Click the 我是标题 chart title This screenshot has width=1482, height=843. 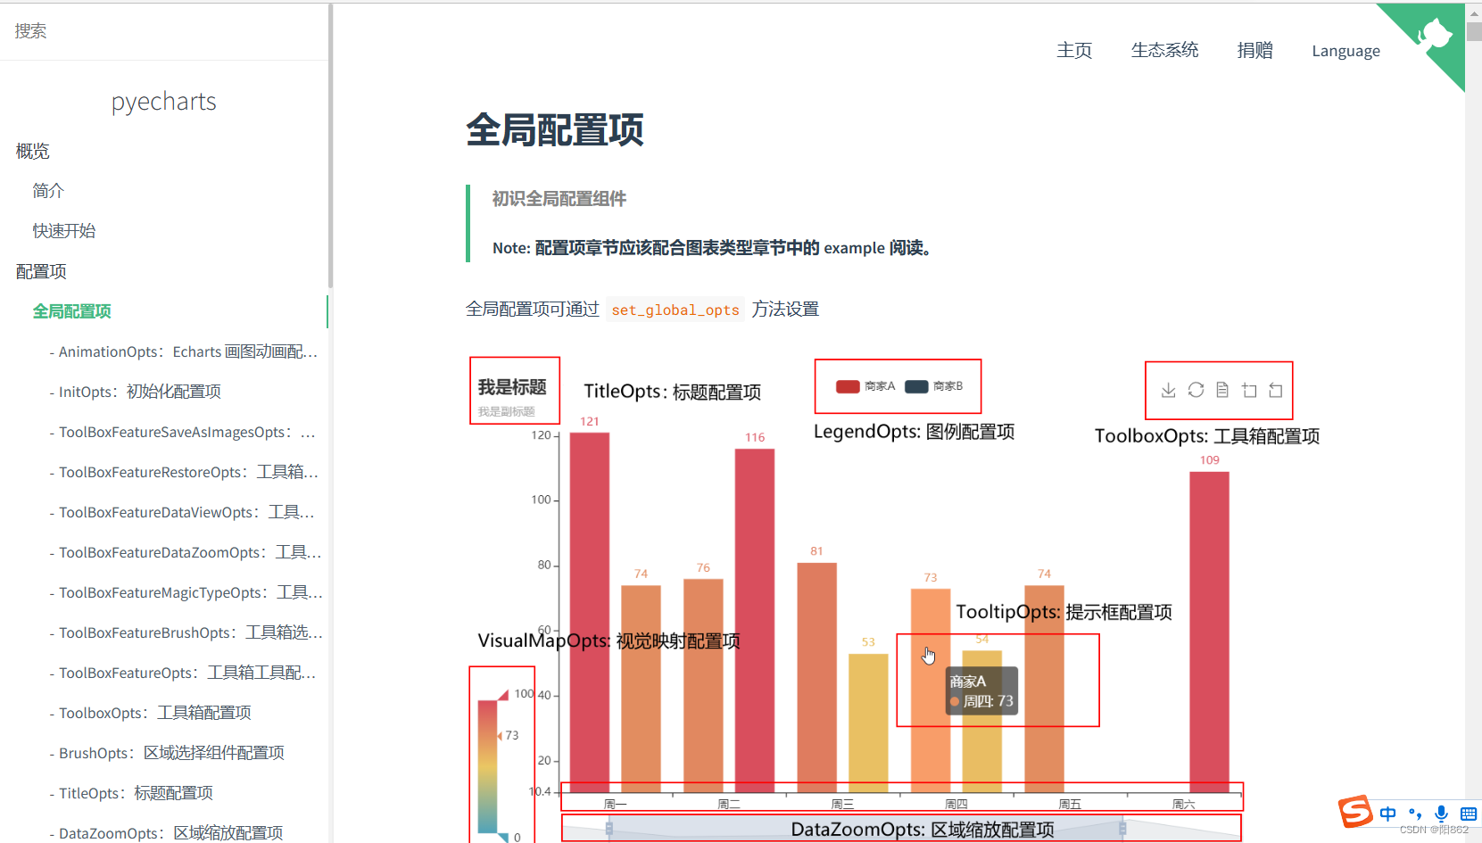(512, 387)
